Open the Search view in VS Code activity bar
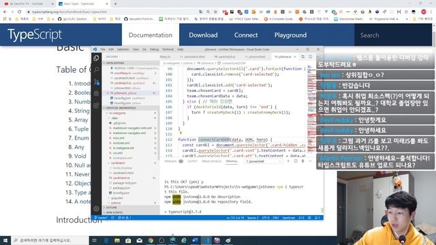The height and width of the screenshot is (245, 436). (x=96, y=69)
